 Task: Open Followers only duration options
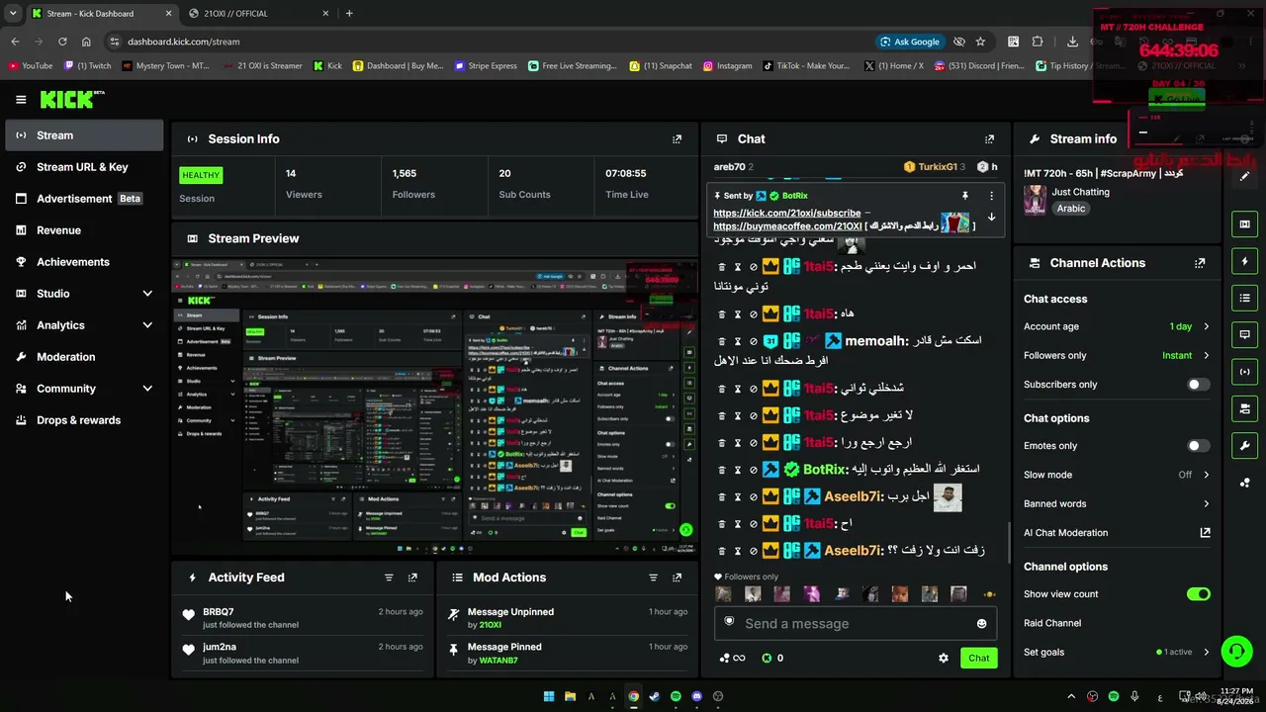tap(1117, 355)
